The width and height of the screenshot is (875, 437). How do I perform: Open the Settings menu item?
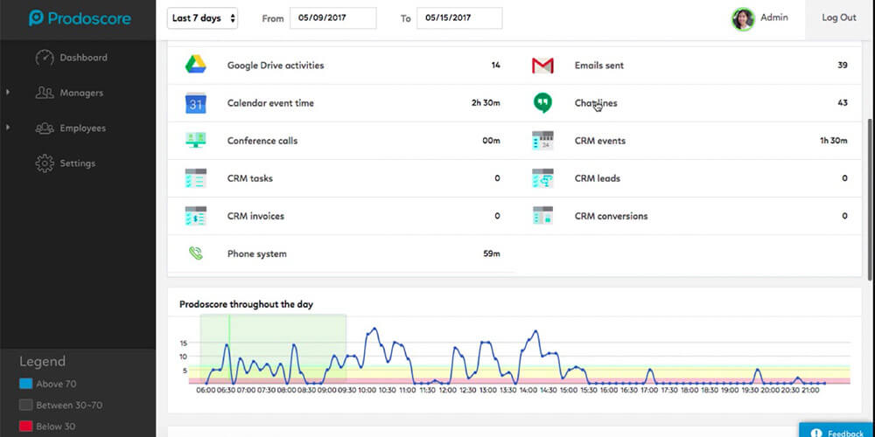pyautogui.click(x=78, y=163)
